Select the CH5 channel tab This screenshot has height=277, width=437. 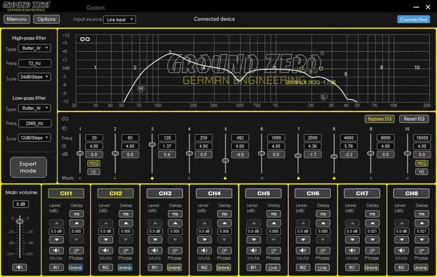(263, 193)
